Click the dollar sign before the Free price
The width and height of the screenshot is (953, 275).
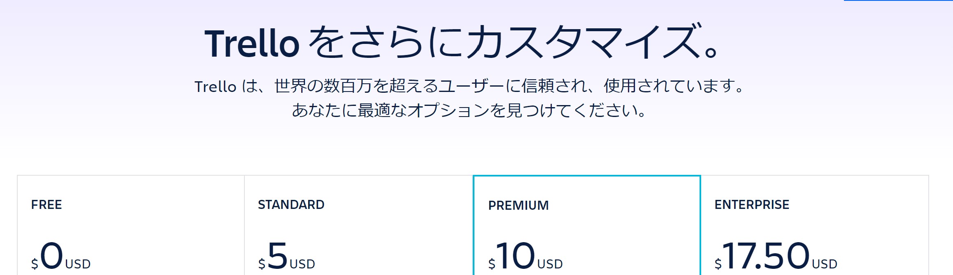pos(35,264)
